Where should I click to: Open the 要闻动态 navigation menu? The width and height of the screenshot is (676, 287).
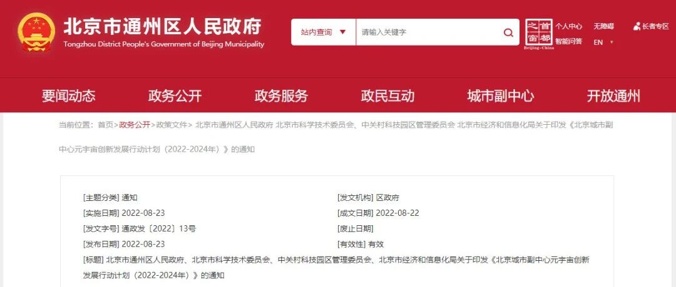pyautogui.click(x=69, y=96)
